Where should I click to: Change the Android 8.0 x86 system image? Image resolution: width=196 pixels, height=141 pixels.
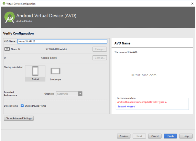coord(100,58)
